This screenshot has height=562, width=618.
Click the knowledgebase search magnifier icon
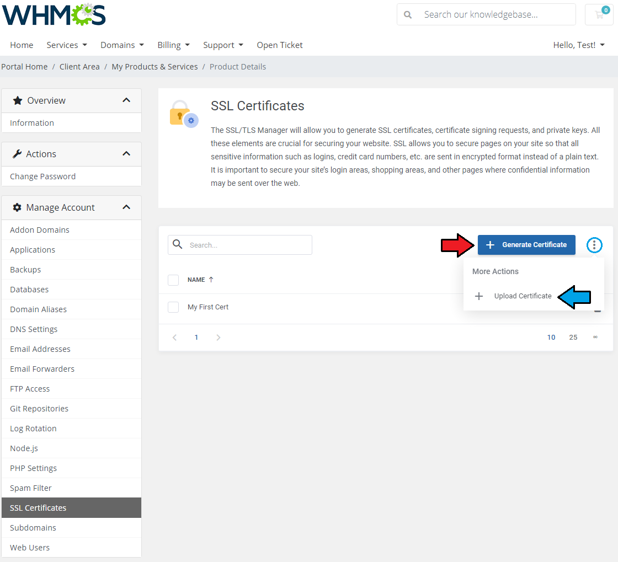pos(408,15)
